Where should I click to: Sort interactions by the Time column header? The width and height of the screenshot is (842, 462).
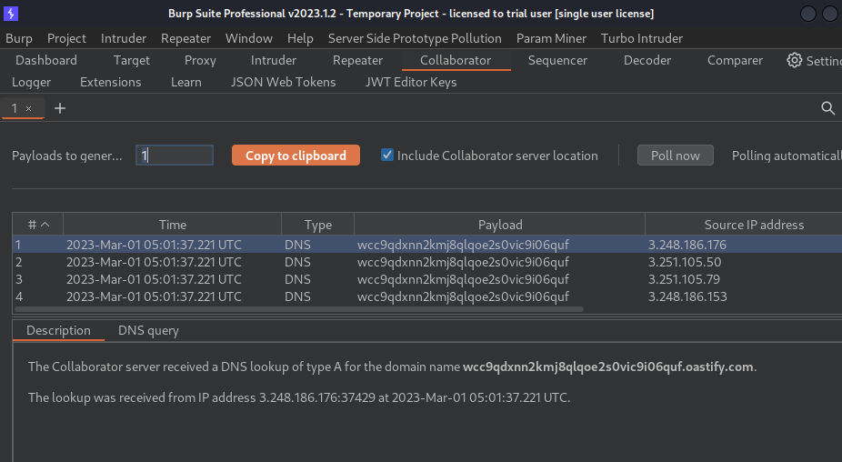[173, 225]
